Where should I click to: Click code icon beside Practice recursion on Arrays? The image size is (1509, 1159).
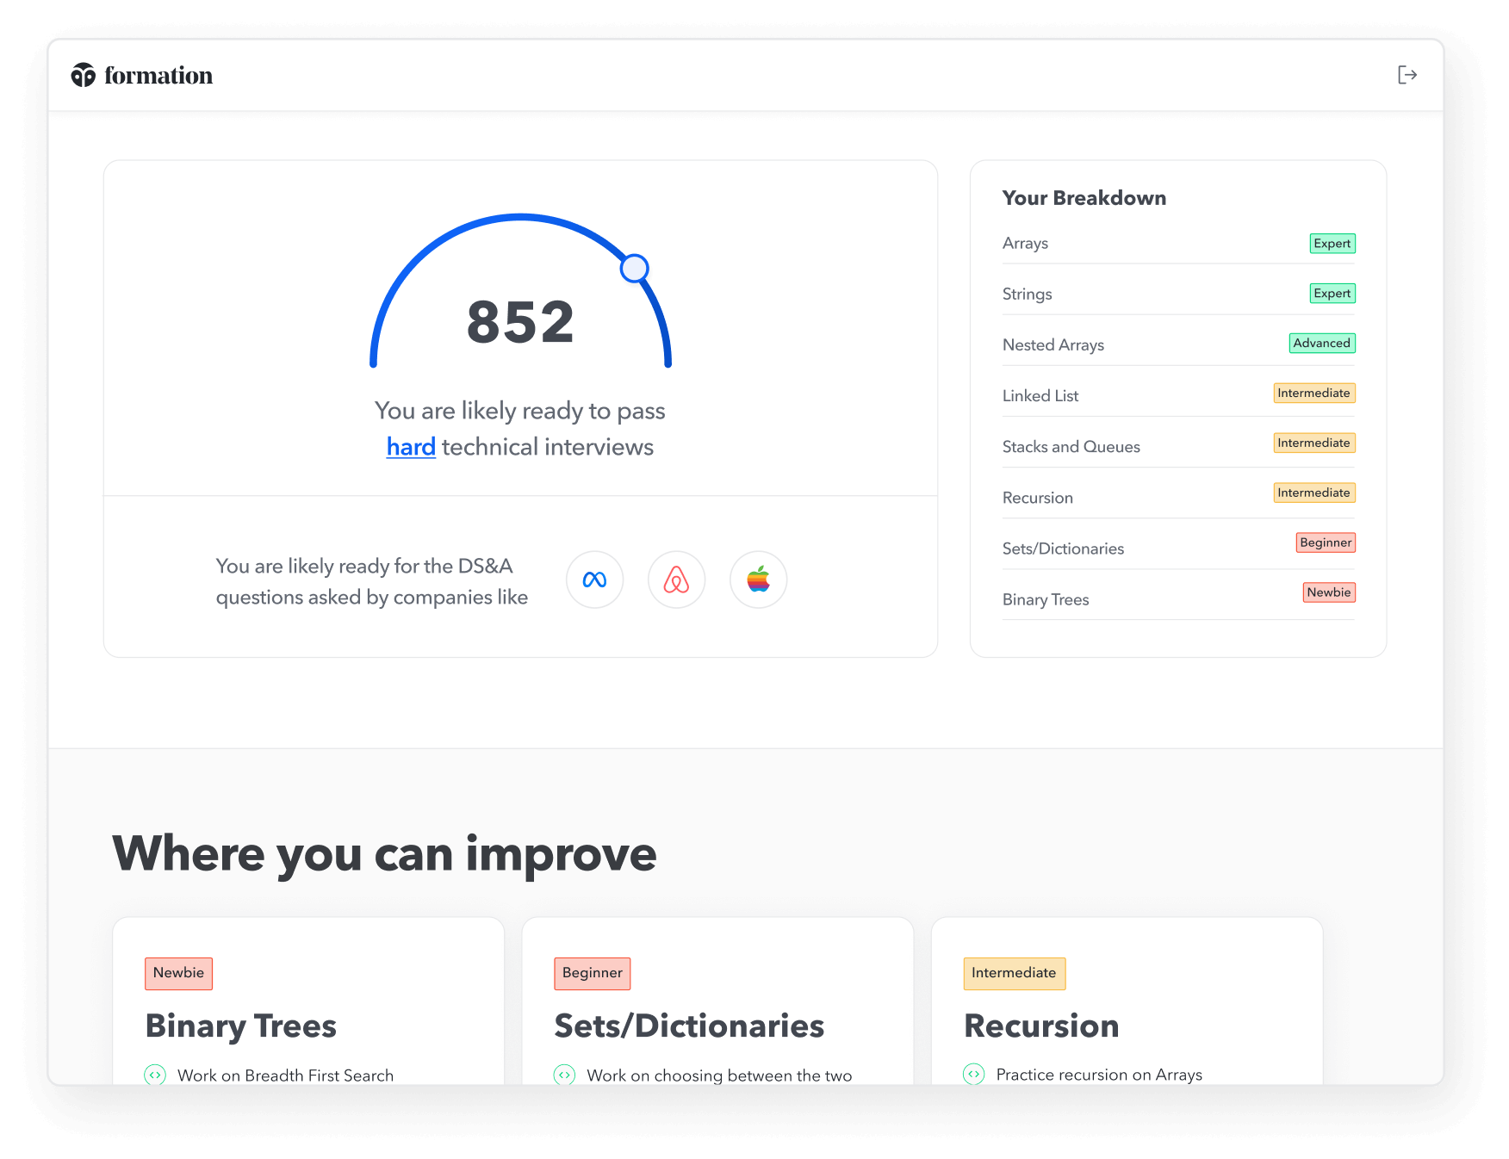(973, 1074)
